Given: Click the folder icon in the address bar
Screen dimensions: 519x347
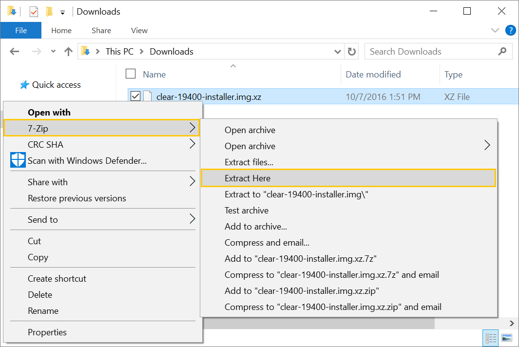Looking at the screenshot, I should [x=85, y=51].
